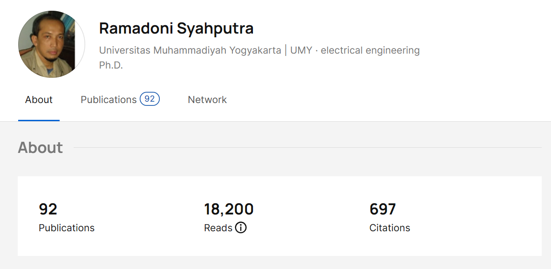
Task: Click the UMY abbreviation in the affiliation line
Action: click(301, 50)
